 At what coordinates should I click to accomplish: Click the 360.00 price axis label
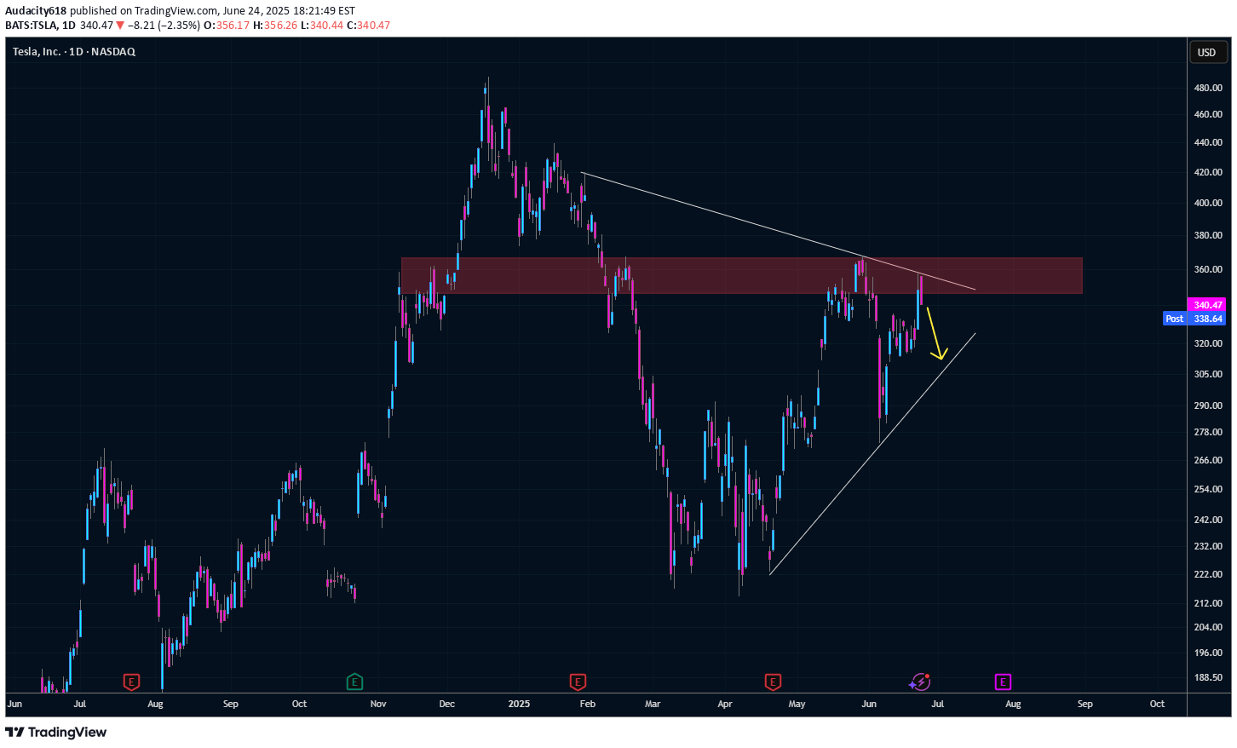(1208, 269)
